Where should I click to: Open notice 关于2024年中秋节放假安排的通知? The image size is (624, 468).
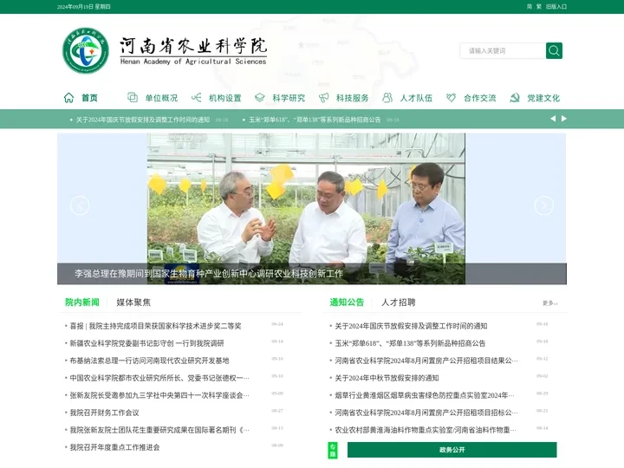coord(387,378)
